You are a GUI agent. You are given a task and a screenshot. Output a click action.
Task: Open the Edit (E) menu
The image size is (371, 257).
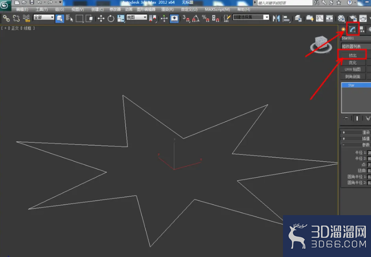coord(22,10)
